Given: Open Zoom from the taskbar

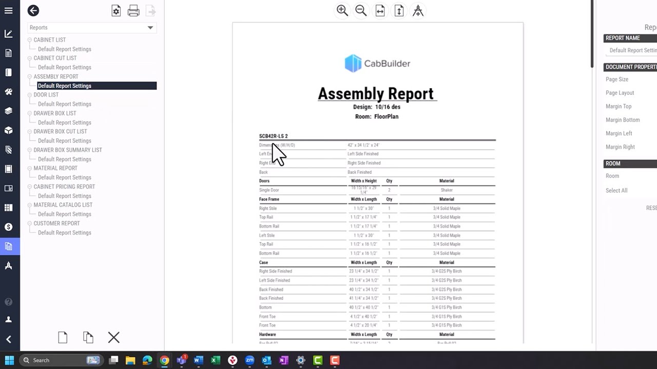Looking at the screenshot, I should click(249, 360).
